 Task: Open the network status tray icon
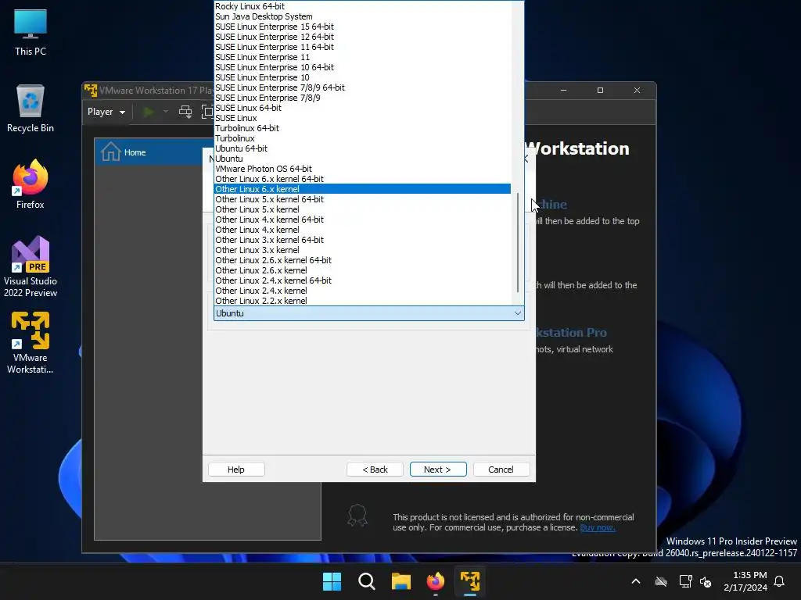coord(685,581)
